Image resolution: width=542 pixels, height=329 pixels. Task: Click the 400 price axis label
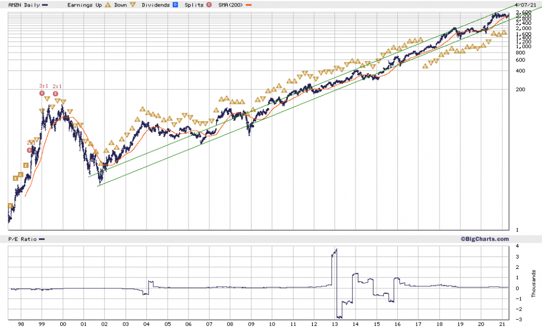pyautogui.click(x=520, y=71)
